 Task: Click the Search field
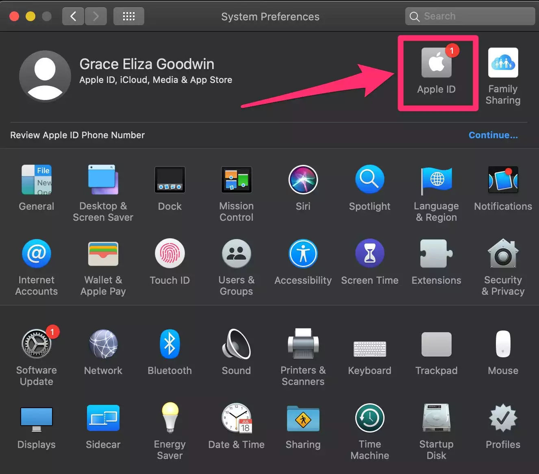click(x=470, y=16)
